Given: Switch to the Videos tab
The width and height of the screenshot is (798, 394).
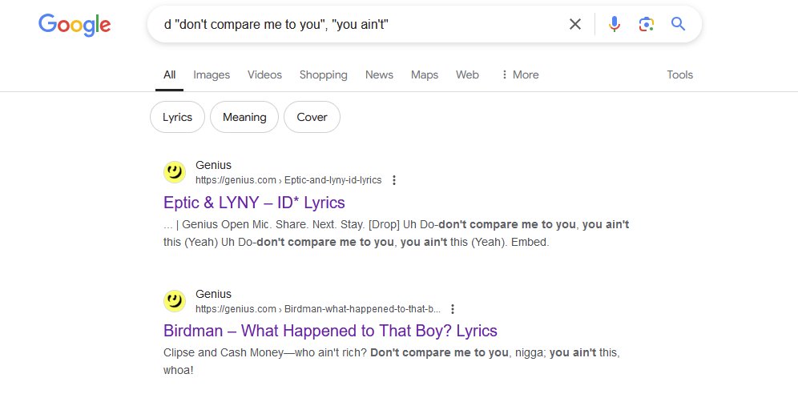Looking at the screenshot, I should pyautogui.click(x=264, y=74).
